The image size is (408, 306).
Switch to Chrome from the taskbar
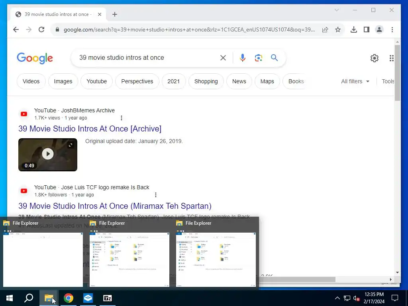pos(69,298)
